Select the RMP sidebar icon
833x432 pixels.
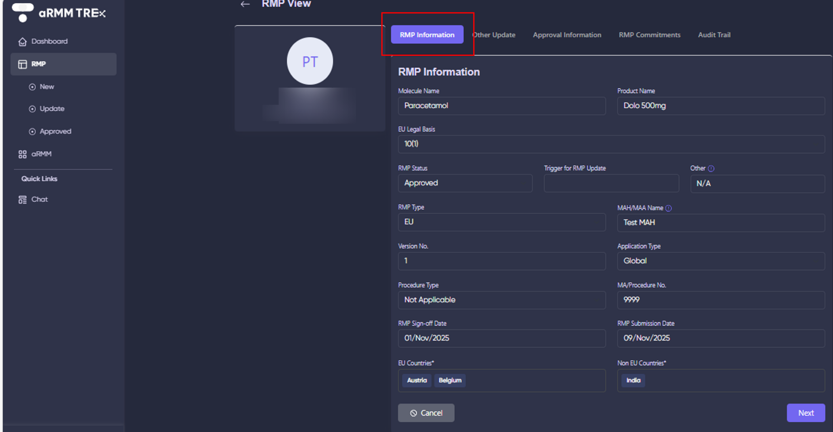[x=22, y=64]
